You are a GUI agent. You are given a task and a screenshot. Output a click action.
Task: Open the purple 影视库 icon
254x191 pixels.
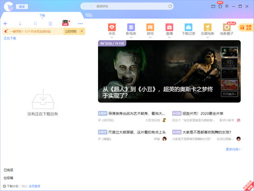point(131,27)
